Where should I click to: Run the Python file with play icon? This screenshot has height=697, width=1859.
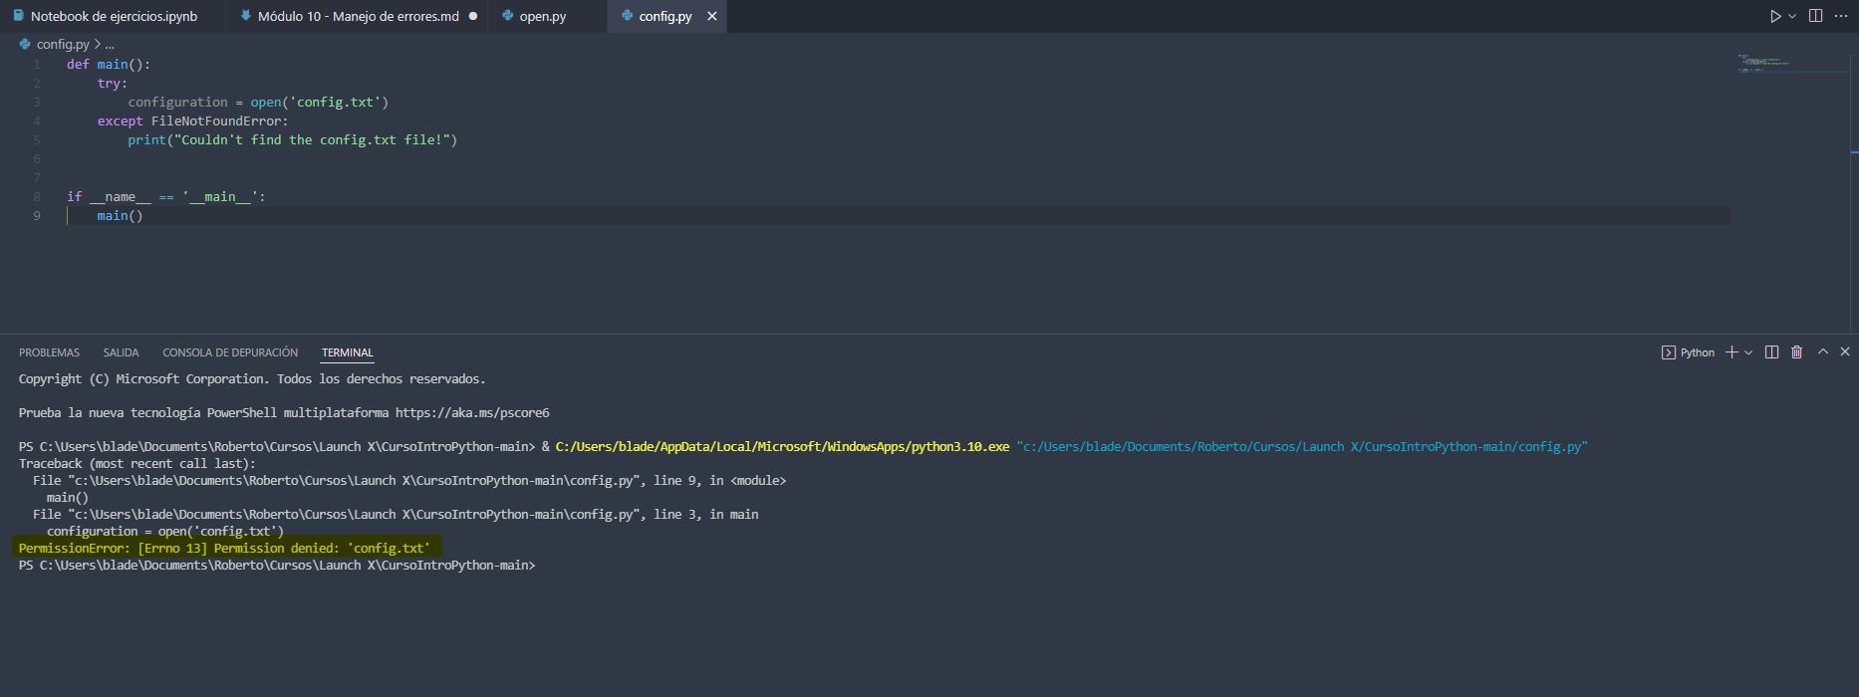pos(1775,16)
